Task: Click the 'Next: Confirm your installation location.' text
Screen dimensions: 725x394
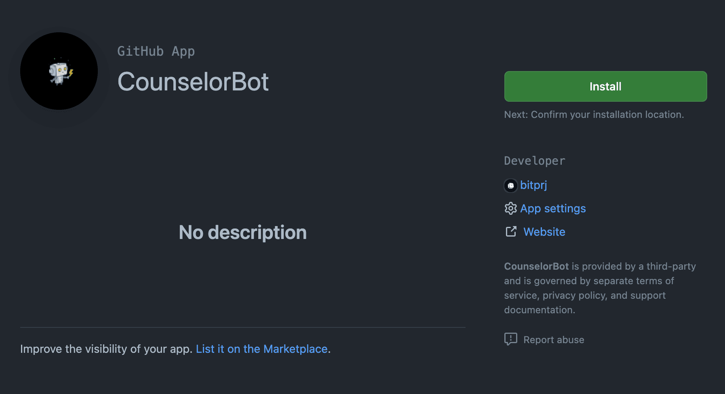Action: point(594,115)
